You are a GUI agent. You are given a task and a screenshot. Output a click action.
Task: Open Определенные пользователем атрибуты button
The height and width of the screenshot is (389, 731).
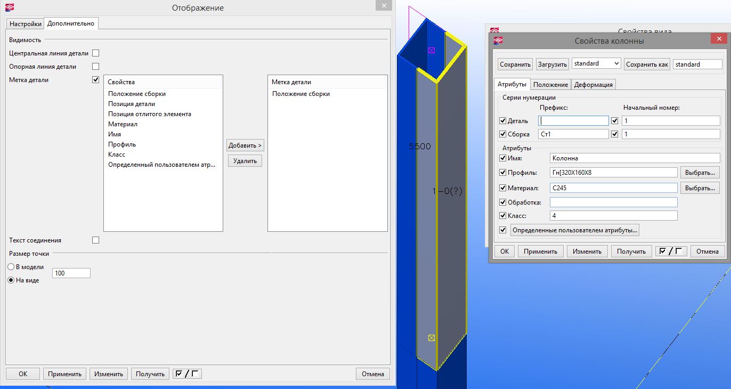pyautogui.click(x=574, y=230)
